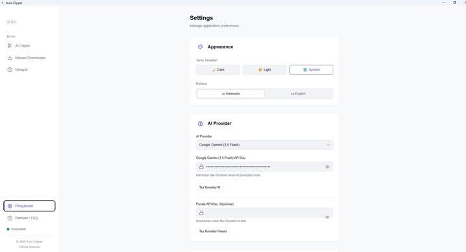Click the Settings page heading

coord(201,18)
